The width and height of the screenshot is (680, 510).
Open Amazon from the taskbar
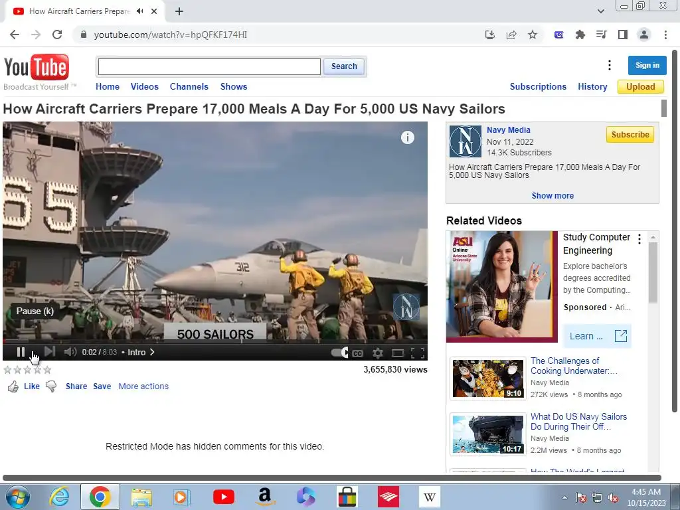264,497
